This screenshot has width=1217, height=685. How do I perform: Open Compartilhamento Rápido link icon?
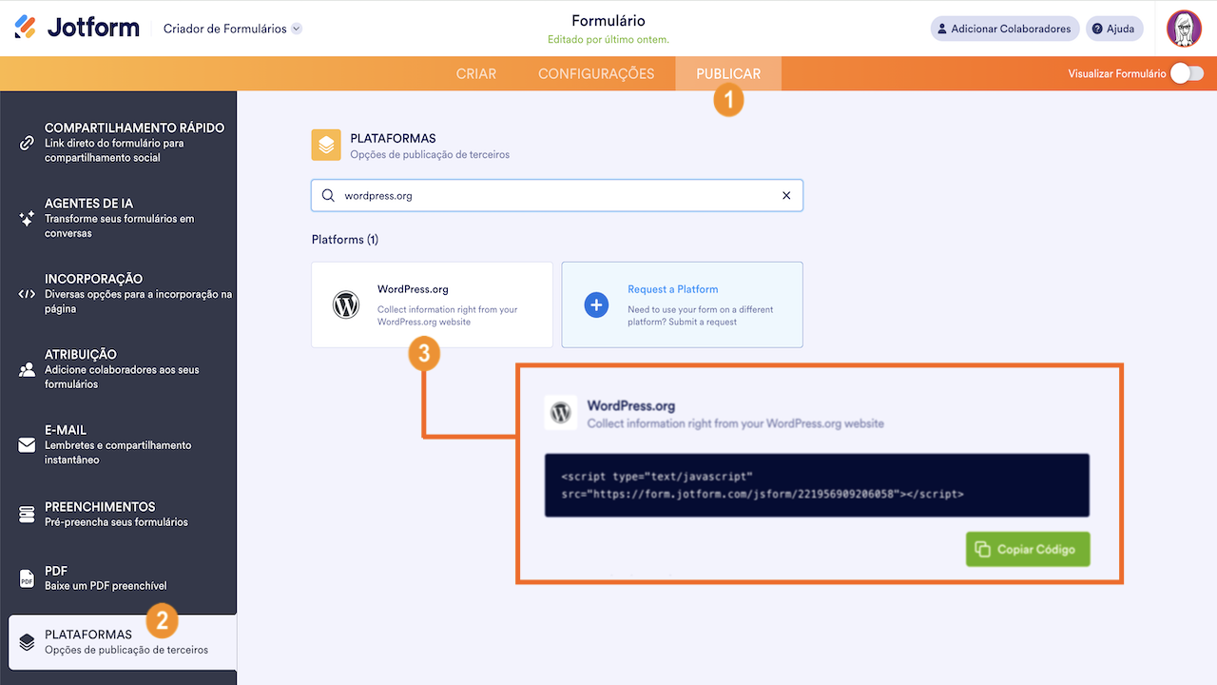(27, 143)
